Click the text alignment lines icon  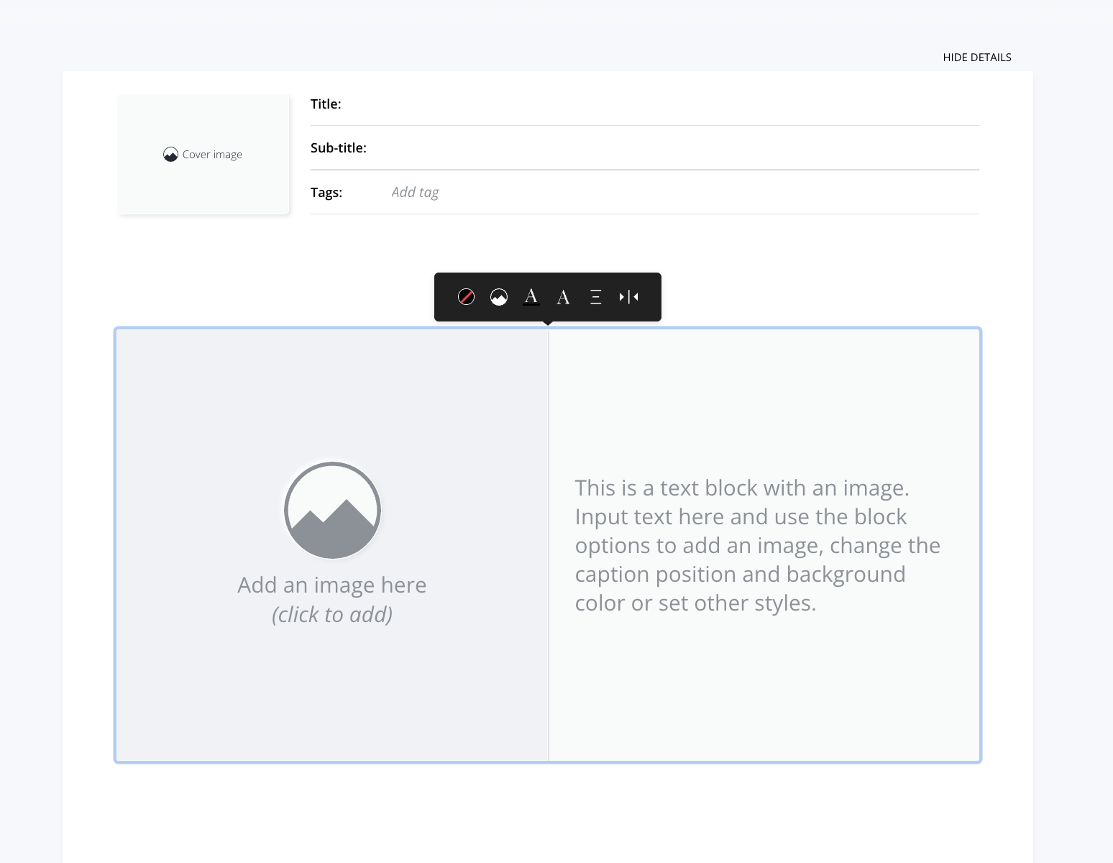coord(596,297)
